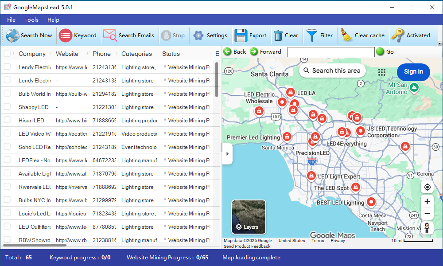Open the Privacy link on map
The image size is (443, 266).
click(x=338, y=241)
